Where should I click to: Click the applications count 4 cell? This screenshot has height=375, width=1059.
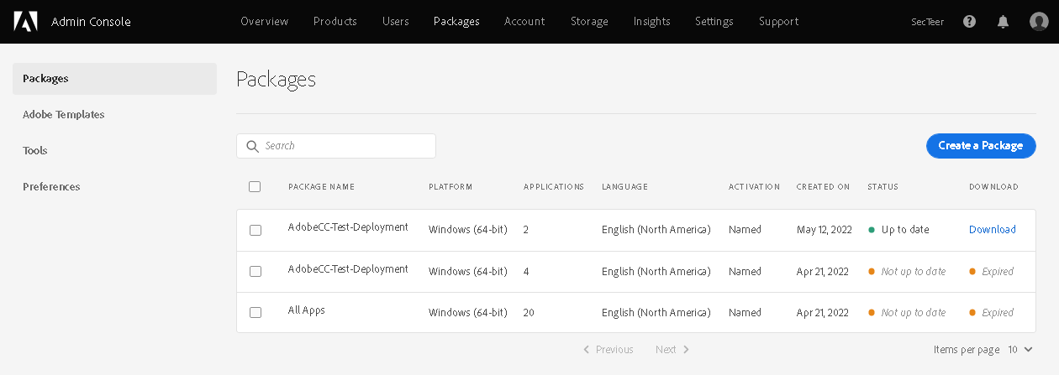click(526, 272)
